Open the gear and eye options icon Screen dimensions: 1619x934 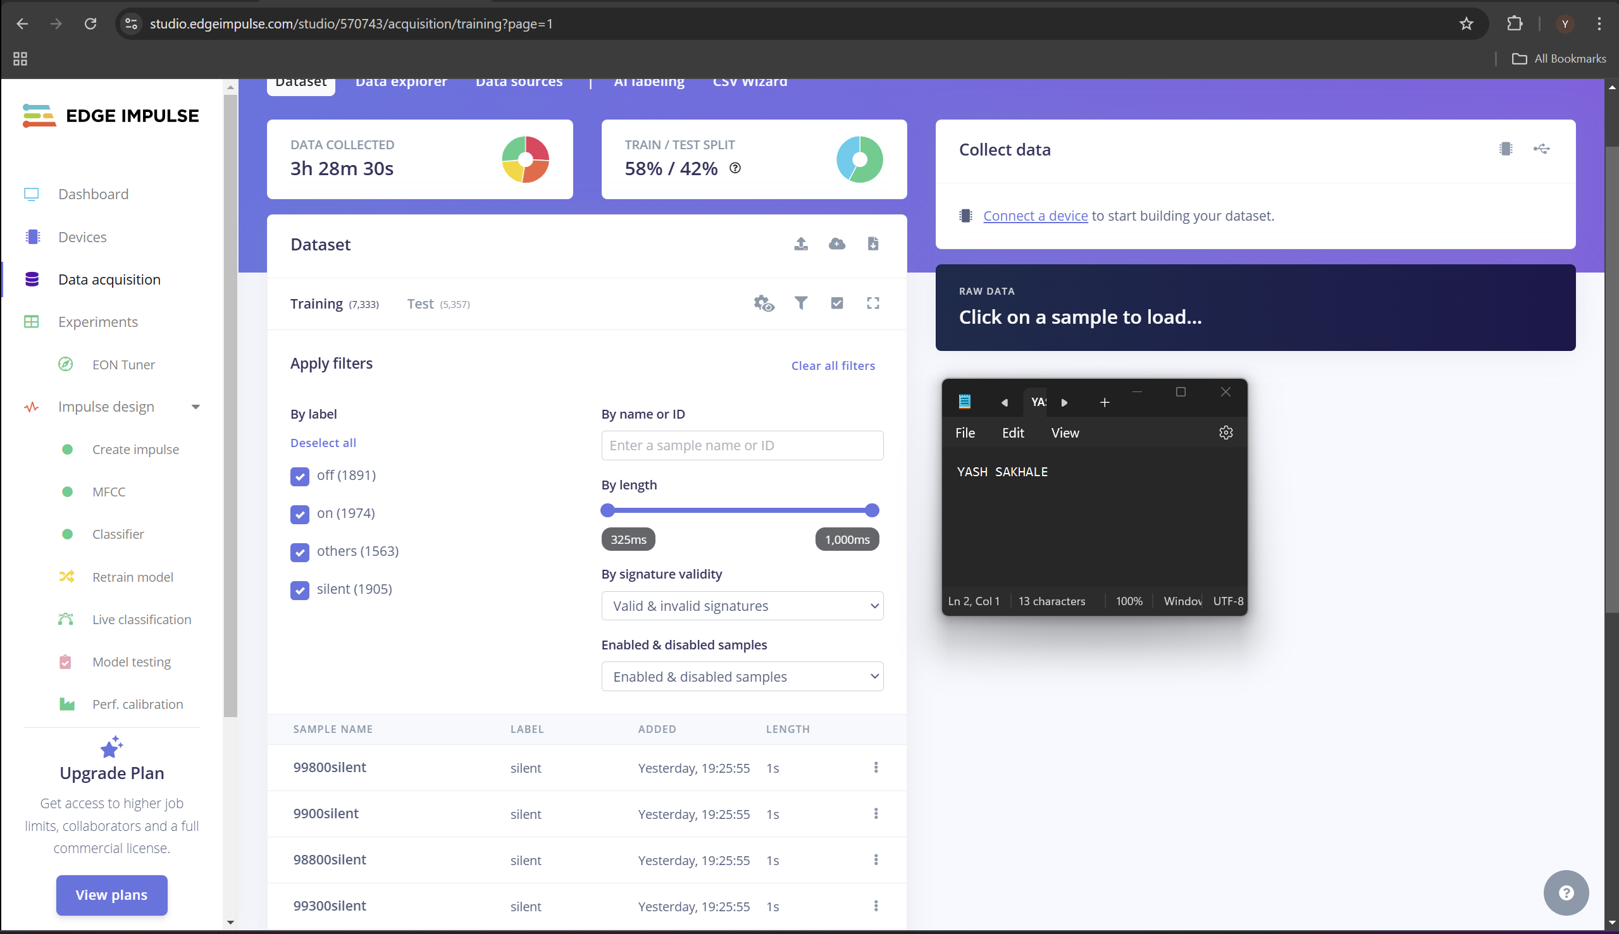[764, 303]
